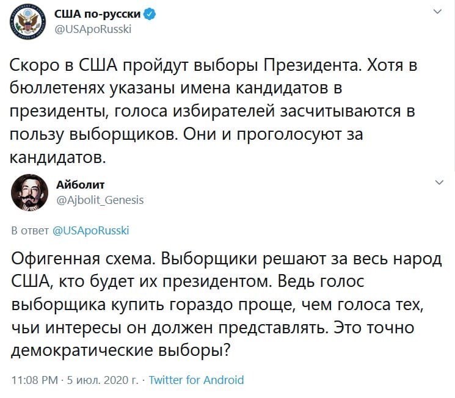Open the Twitter for Android source link
This screenshot has height=398, width=455.
(197, 380)
